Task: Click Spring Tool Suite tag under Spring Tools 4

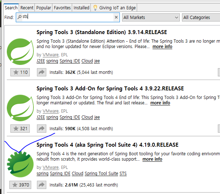Action: pyautogui.click(x=101, y=174)
